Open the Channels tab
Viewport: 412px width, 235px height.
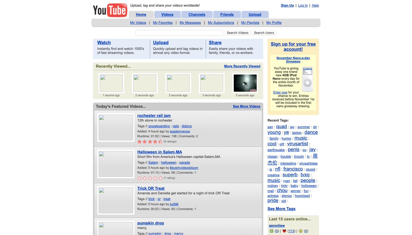197,14
